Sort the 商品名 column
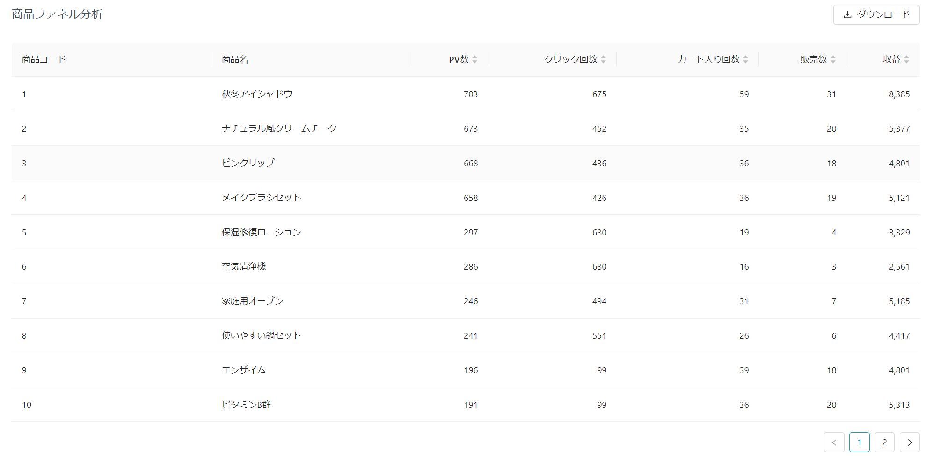This screenshot has width=933, height=463. pyautogui.click(x=233, y=59)
